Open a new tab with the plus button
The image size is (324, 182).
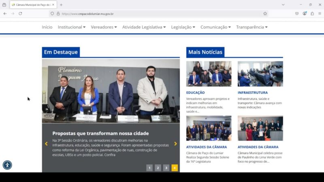pyautogui.click(x=61, y=5)
